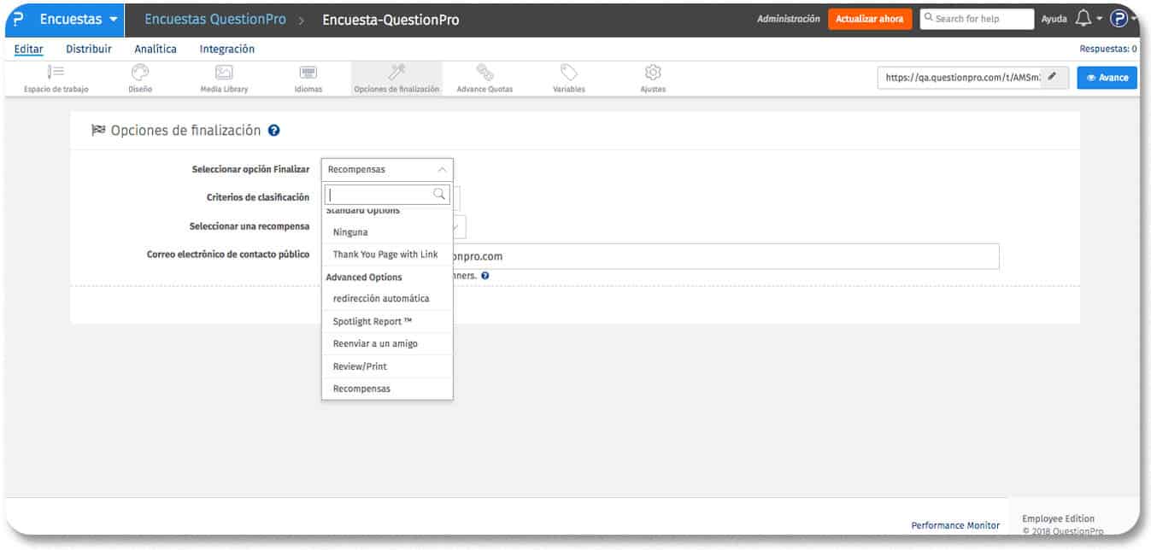
Task: Go to Encuestas QuestionPro breadcrumb
Action: coord(215,20)
